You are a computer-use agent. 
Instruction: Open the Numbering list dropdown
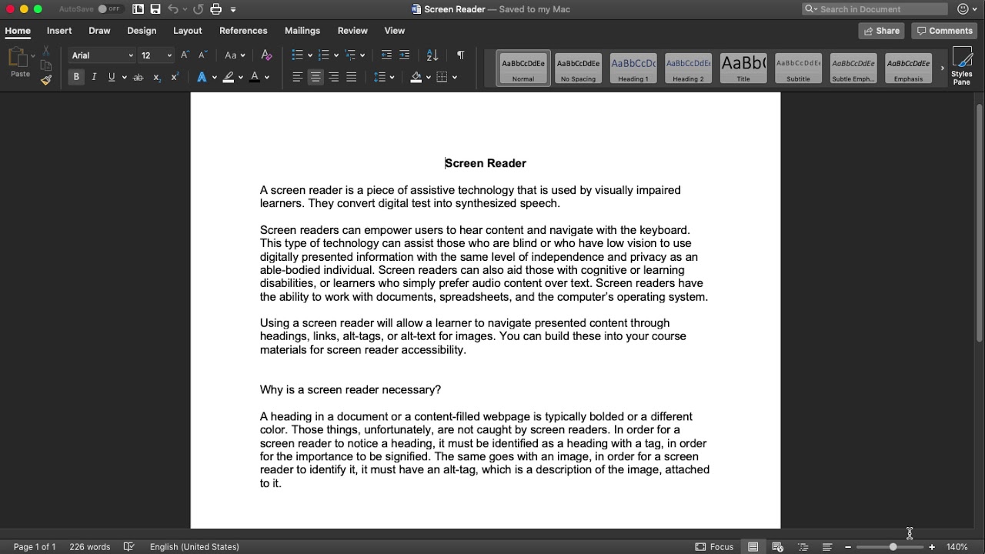click(x=336, y=55)
